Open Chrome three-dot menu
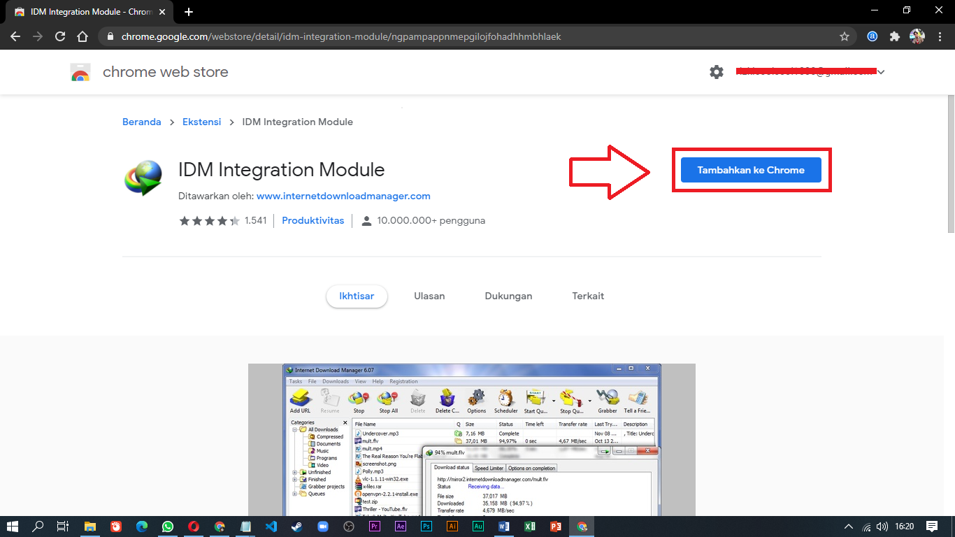The width and height of the screenshot is (955, 537). tap(940, 36)
